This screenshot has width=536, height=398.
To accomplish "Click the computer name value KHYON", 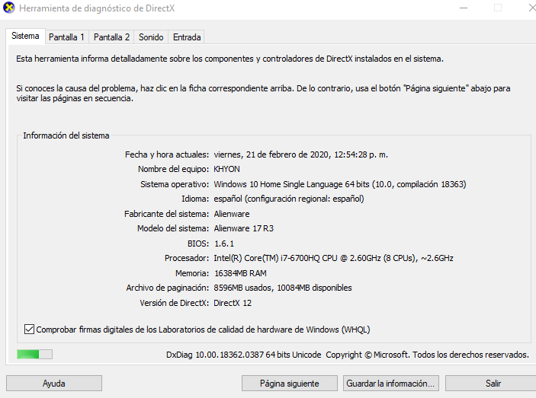I will tap(226, 169).
